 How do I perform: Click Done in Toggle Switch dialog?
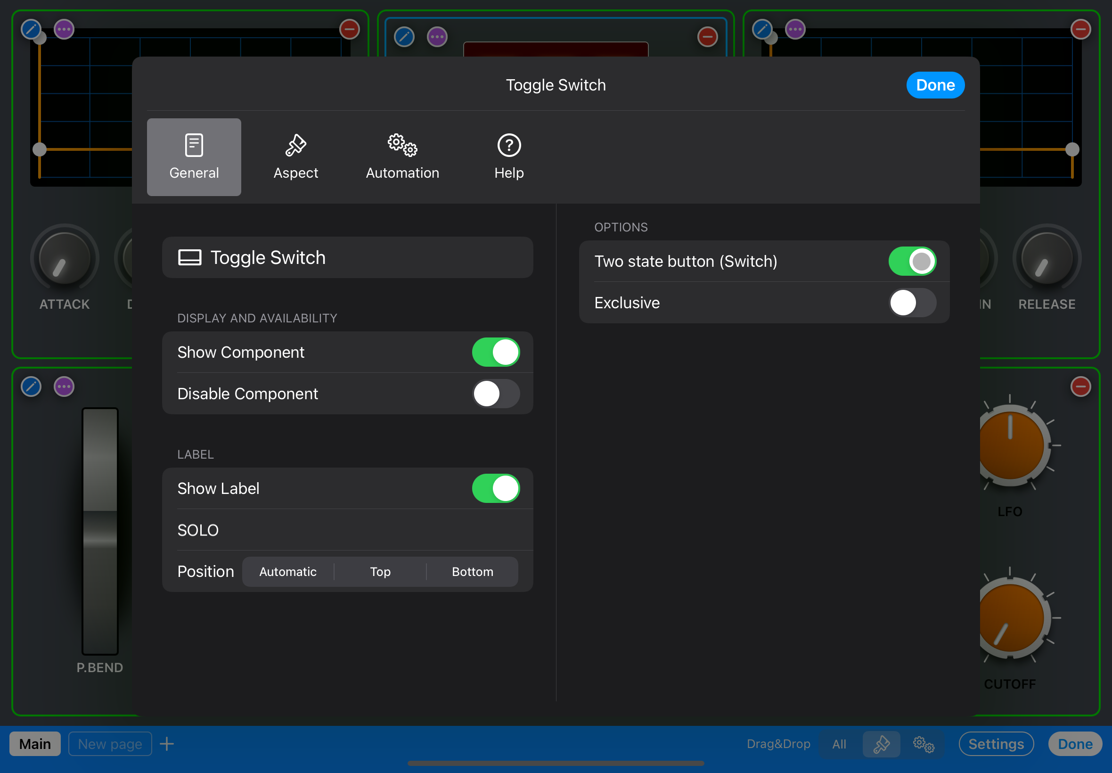tap(935, 85)
